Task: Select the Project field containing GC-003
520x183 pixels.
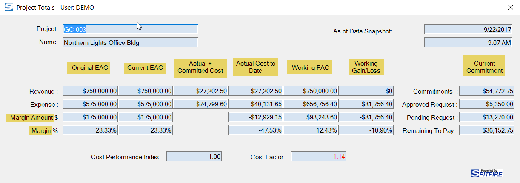Action: [x=130, y=29]
